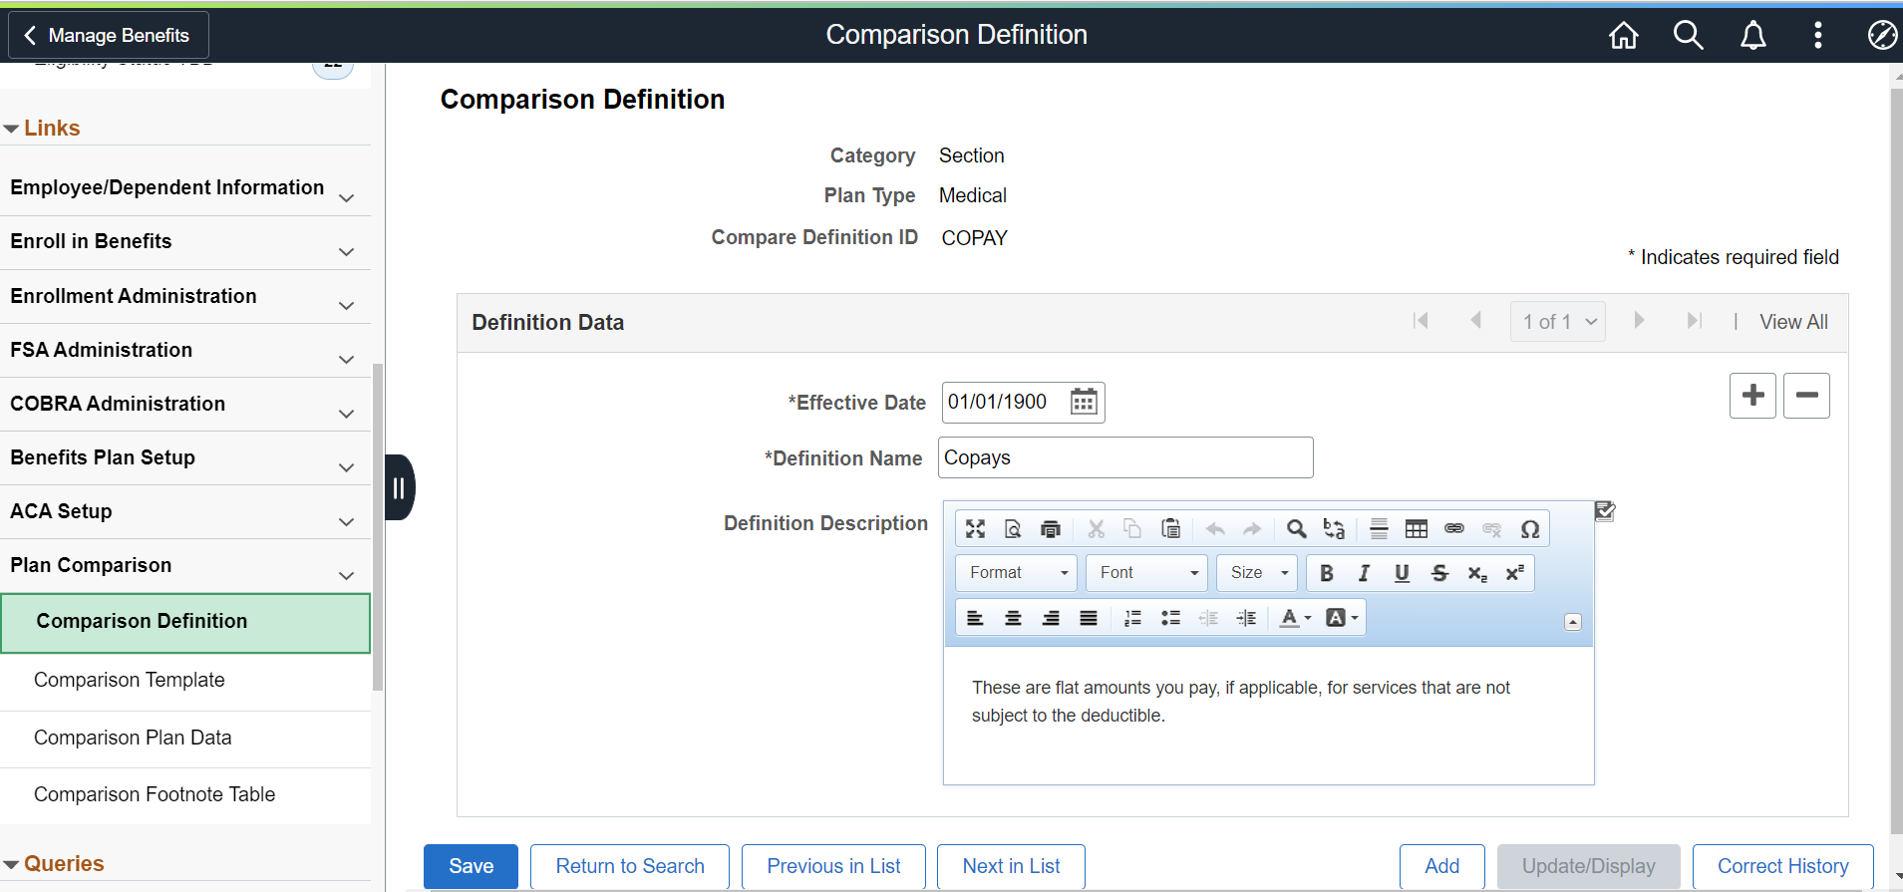Toggle Underline formatting
This screenshot has height=892, width=1903.
click(x=1402, y=573)
